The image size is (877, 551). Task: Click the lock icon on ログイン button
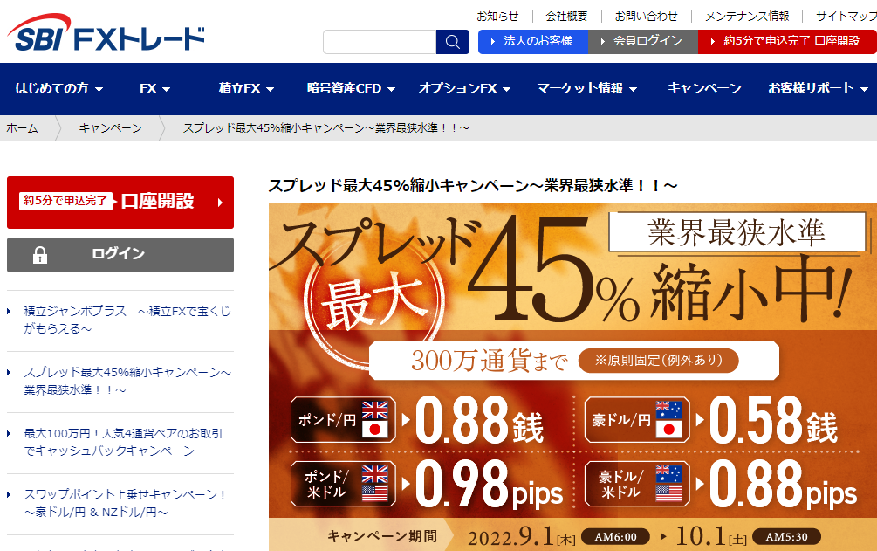pos(40,255)
